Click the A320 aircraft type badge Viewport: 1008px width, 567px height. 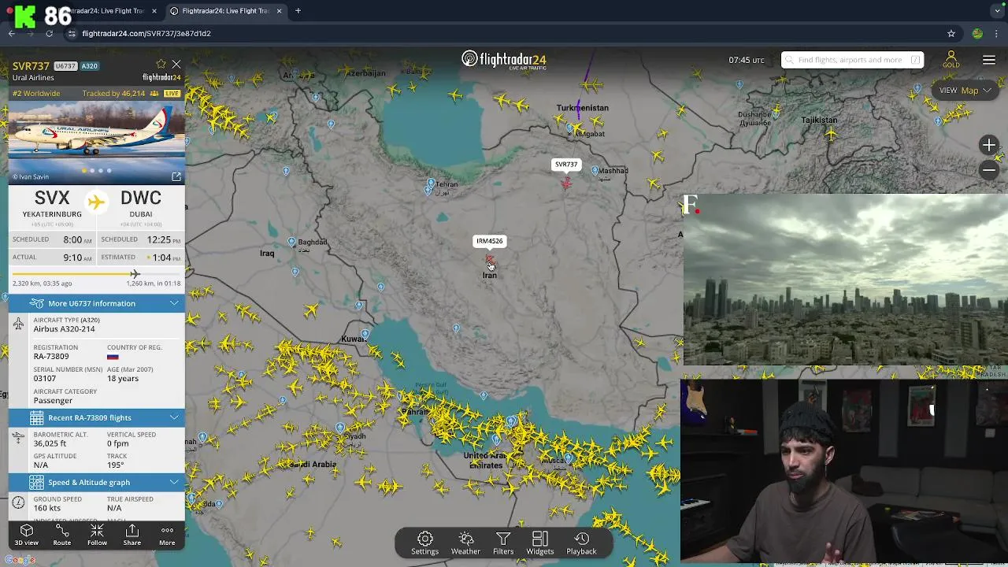(x=89, y=66)
